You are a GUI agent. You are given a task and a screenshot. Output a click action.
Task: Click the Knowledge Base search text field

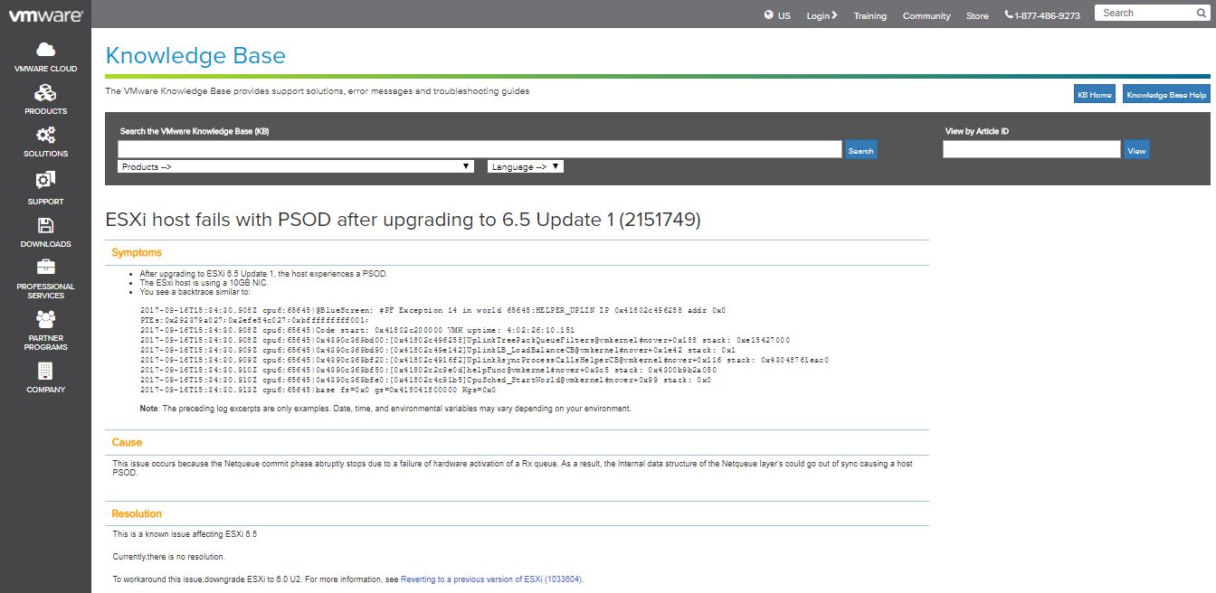pyautogui.click(x=480, y=150)
